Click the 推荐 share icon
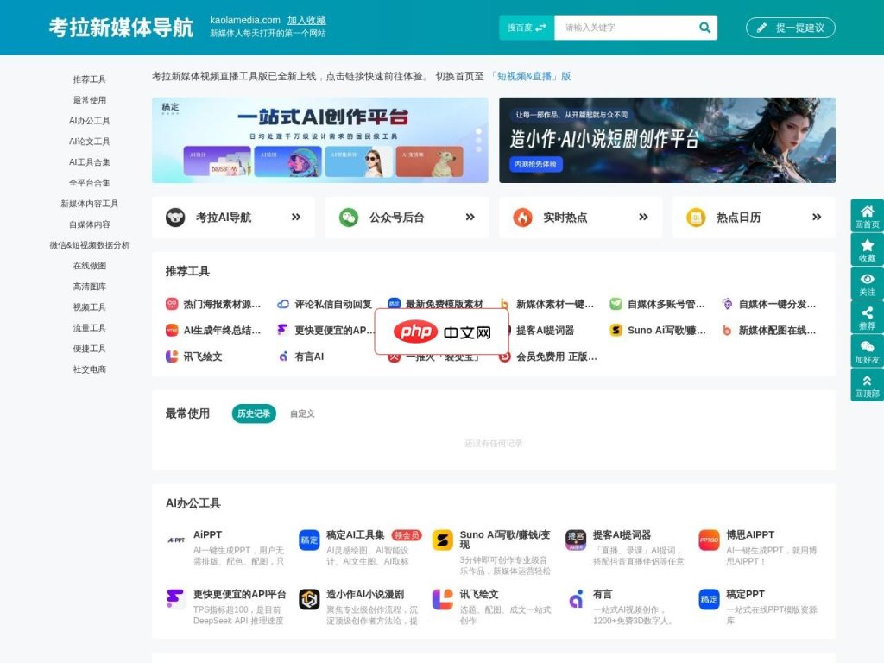884x663 pixels. pos(867,313)
